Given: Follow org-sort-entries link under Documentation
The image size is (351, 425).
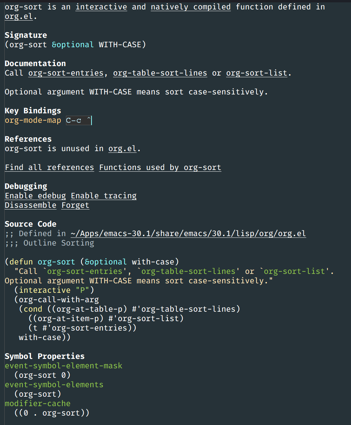Looking at the screenshot, I should [66, 73].
